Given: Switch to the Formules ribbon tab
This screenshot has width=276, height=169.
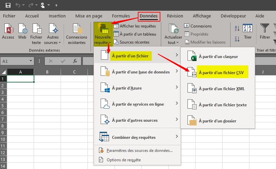Looking at the screenshot, I should 121,16.
